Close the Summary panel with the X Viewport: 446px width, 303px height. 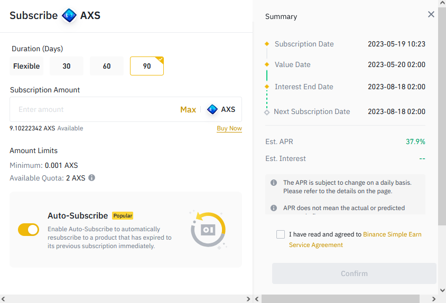pyautogui.click(x=431, y=15)
